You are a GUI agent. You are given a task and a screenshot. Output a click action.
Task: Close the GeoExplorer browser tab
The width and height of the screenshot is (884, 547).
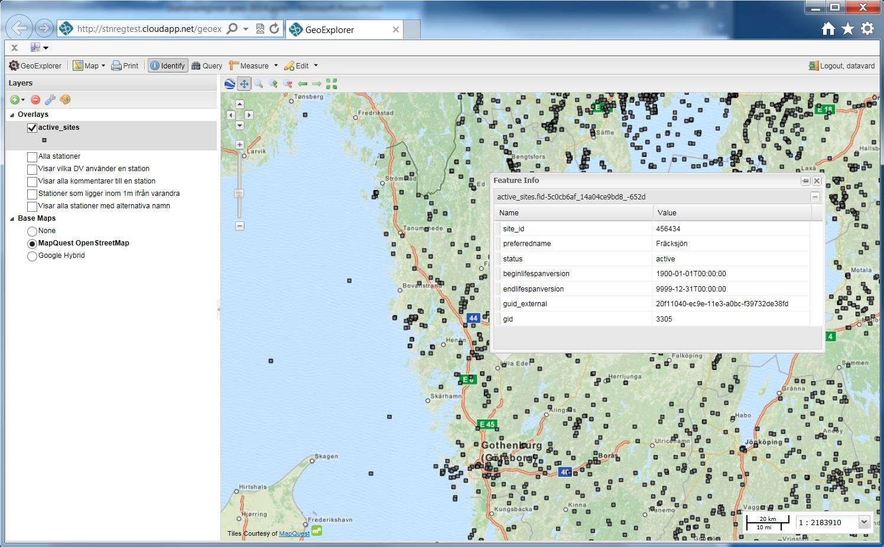(x=396, y=30)
